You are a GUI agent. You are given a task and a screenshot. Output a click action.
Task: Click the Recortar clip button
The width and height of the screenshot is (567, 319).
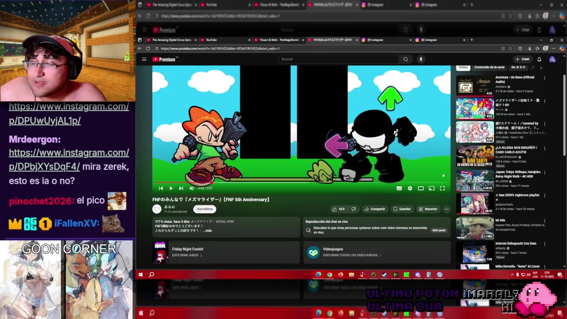[x=428, y=209]
